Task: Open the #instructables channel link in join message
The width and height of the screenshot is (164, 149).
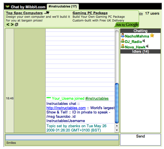Action: tap(97, 98)
